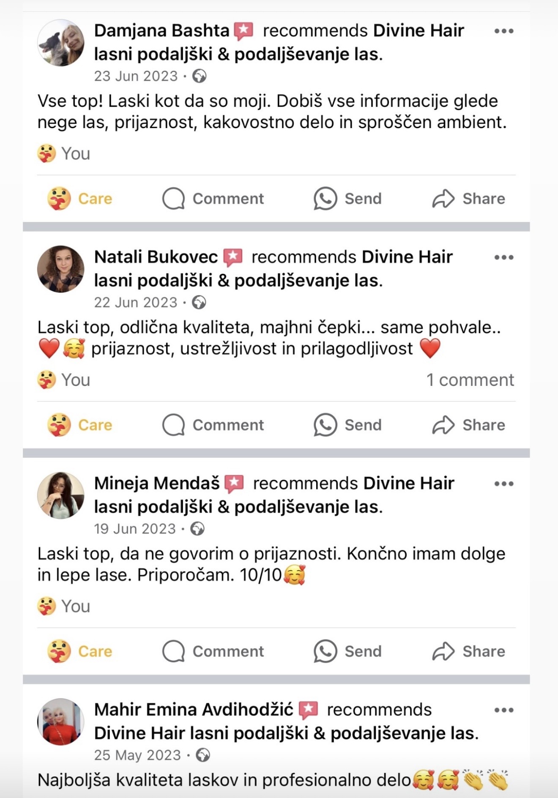The height and width of the screenshot is (798, 558).
Task: Click the WhatsApp Send icon under Natali's review
Action: 325,425
